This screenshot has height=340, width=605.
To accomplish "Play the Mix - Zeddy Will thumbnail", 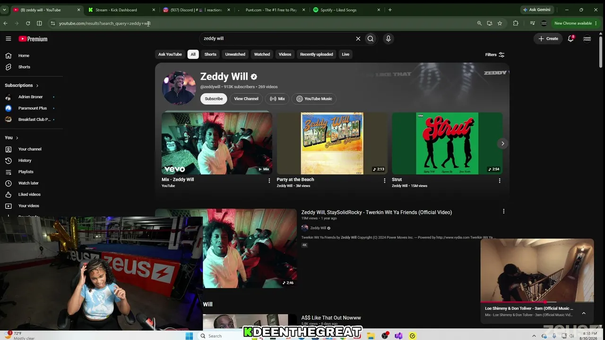I will [x=217, y=143].
